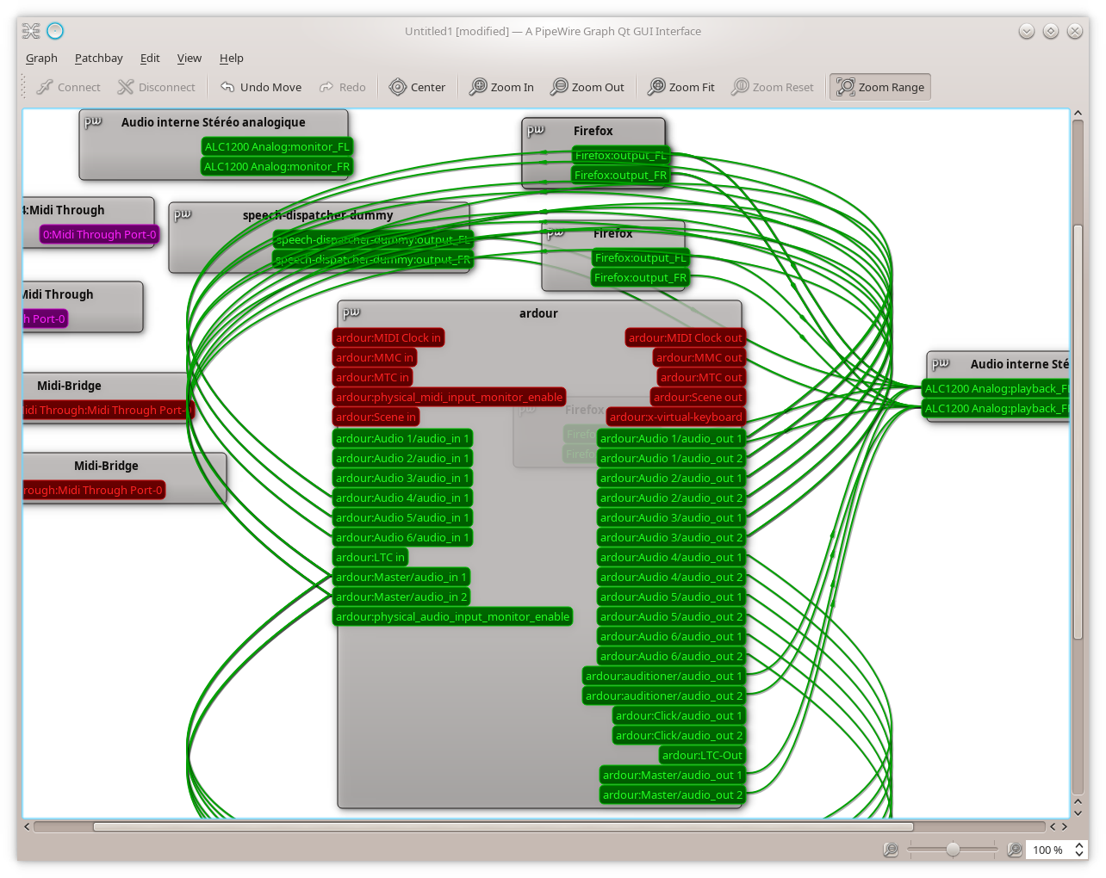The image size is (1106, 878).
Task: Select the ALC1200 Analog:monitor_FL port
Action: point(277,147)
